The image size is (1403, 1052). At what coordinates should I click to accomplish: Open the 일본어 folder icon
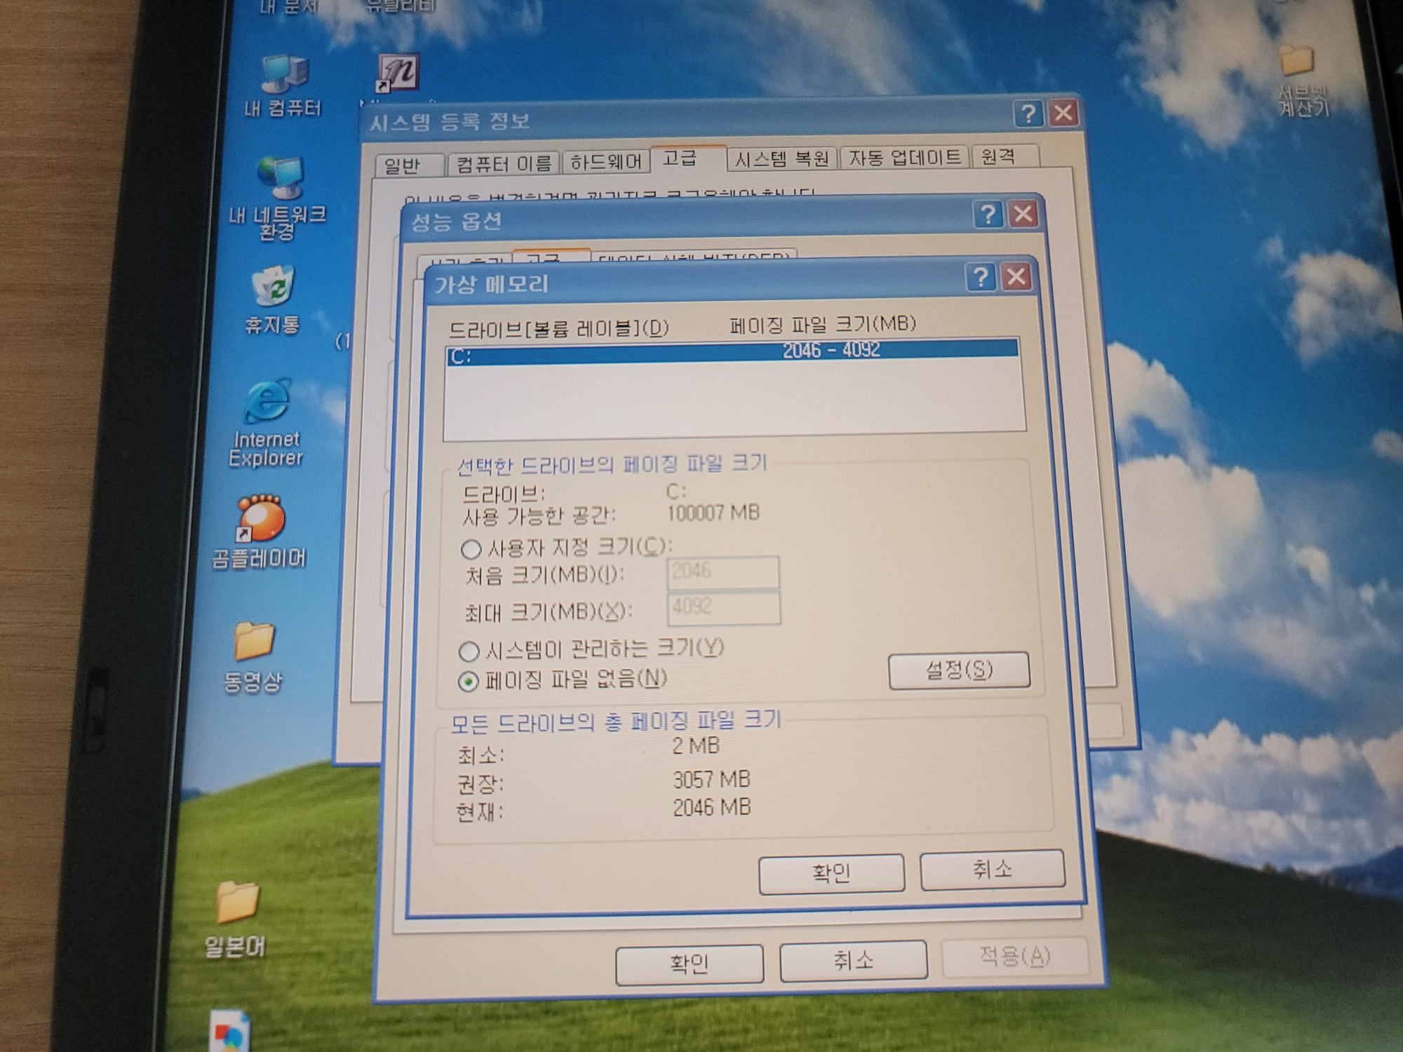(x=237, y=903)
